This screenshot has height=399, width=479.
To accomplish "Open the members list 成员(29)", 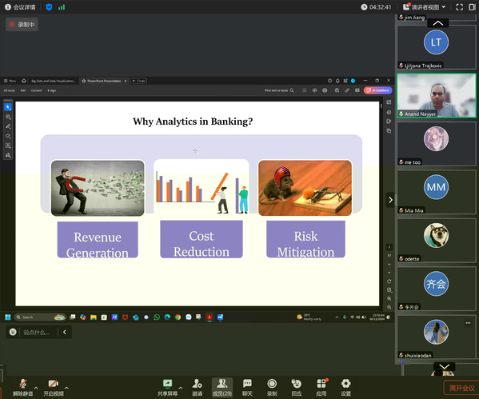I will pos(222,387).
